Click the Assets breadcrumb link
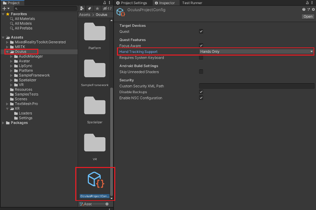This screenshot has width=316, height=210. point(85,15)
